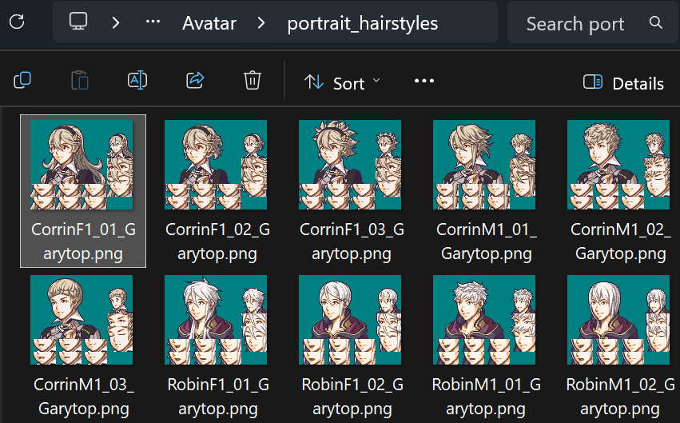This screenshot has height=423, width=680.
Task: Toggle the Details pane
Action: coord(624,83)
